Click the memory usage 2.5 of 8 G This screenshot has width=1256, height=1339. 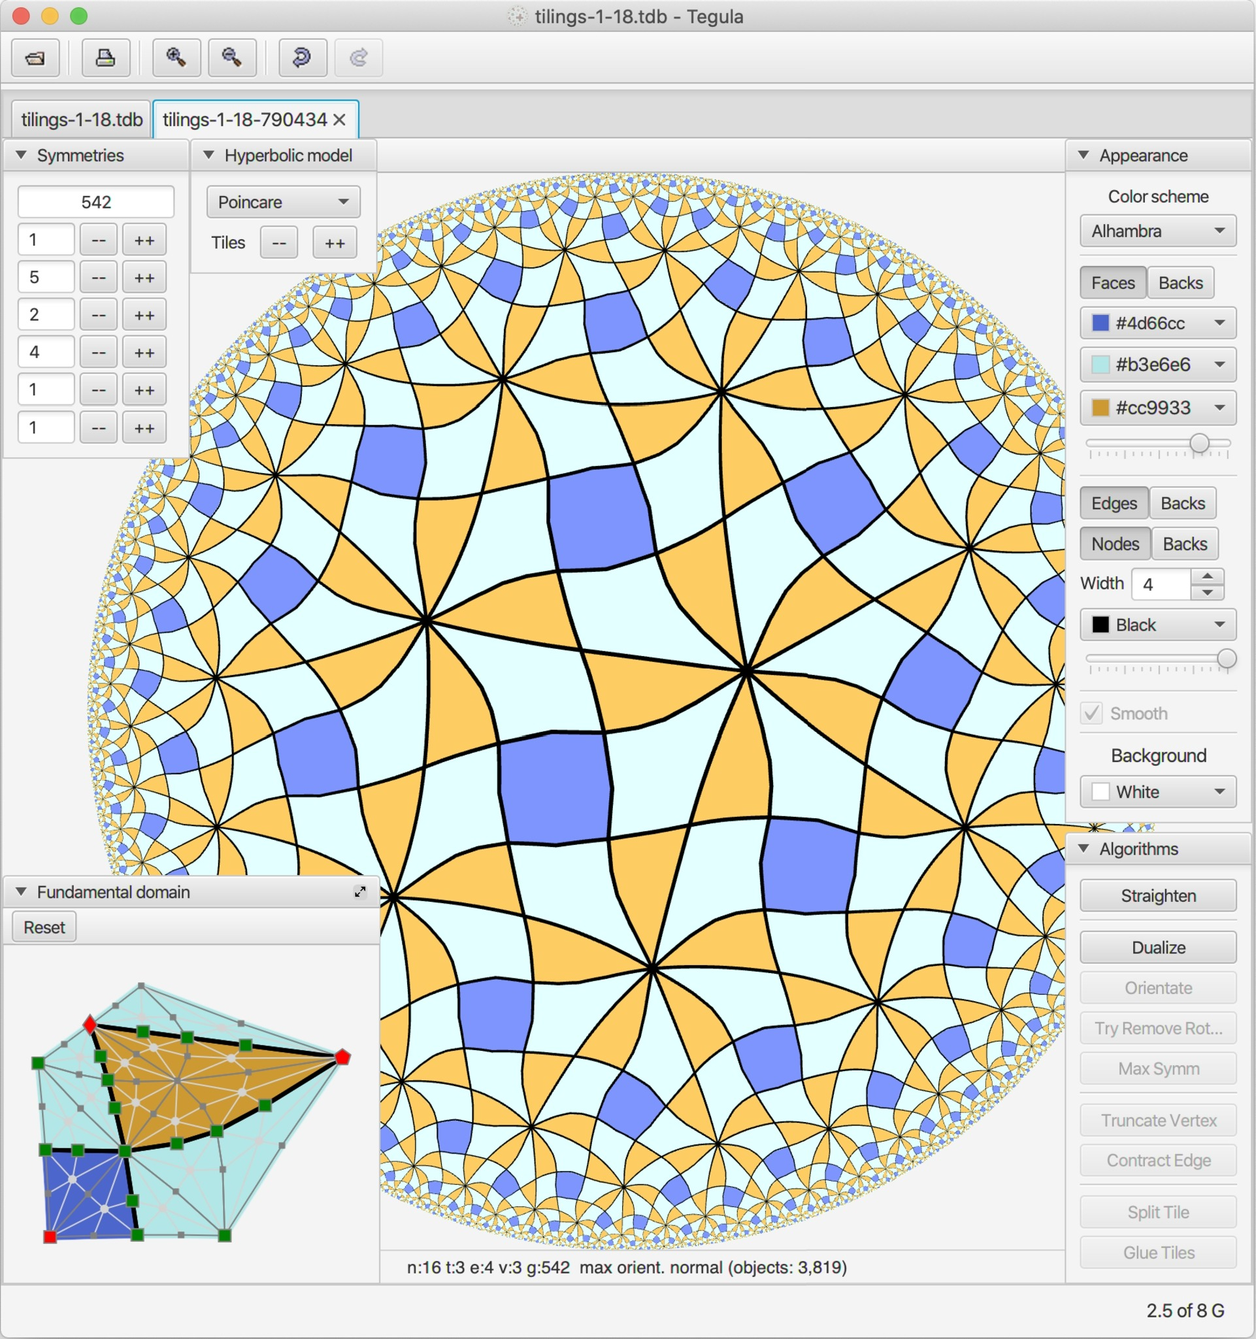(1185, 1311)
